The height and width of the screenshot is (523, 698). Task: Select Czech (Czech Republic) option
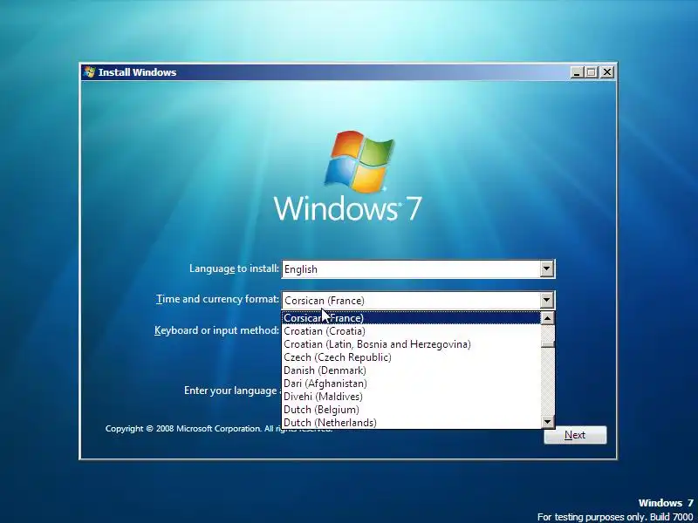tap(412, 357)
